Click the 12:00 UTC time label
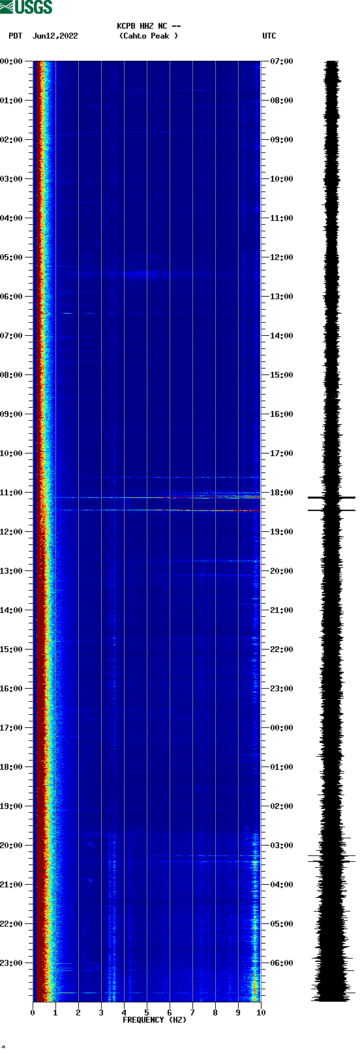This screenshot has height=1054, width=360. (282, 257)
